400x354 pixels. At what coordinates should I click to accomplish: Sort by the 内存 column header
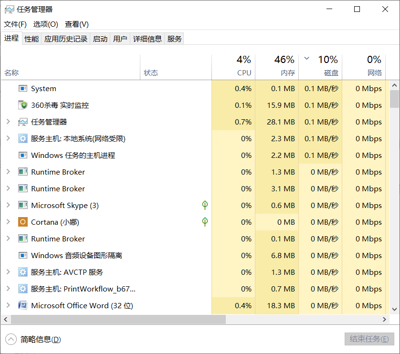tap(277, 67)
